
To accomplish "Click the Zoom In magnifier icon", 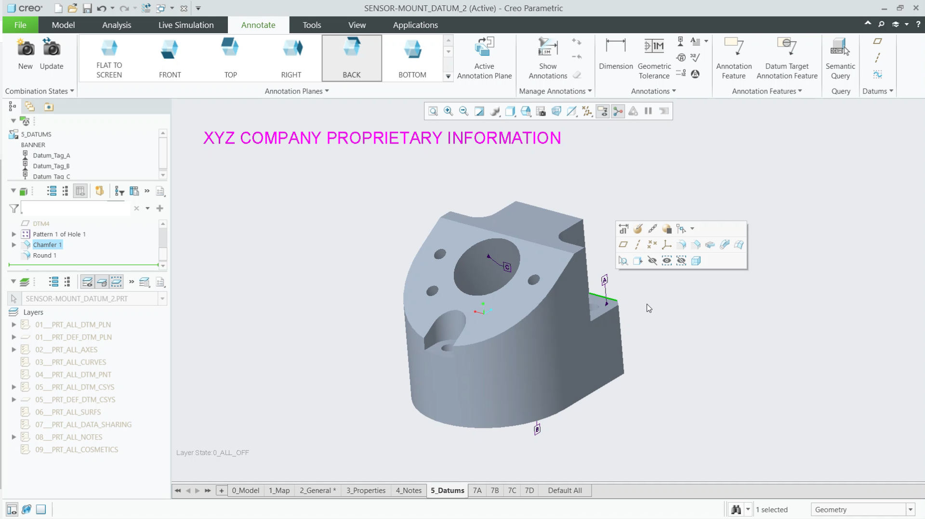I will coord(449,111).
